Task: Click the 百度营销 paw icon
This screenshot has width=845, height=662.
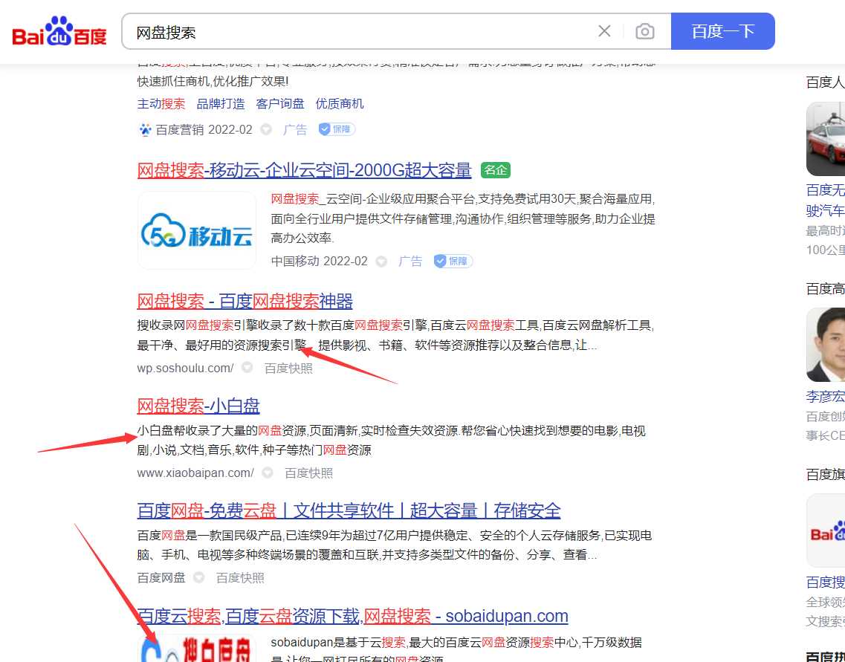Action: pos(145,129)
